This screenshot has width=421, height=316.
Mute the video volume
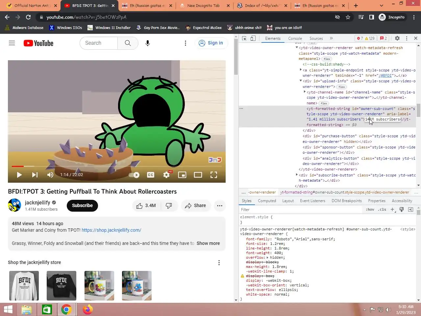[50, 175]
